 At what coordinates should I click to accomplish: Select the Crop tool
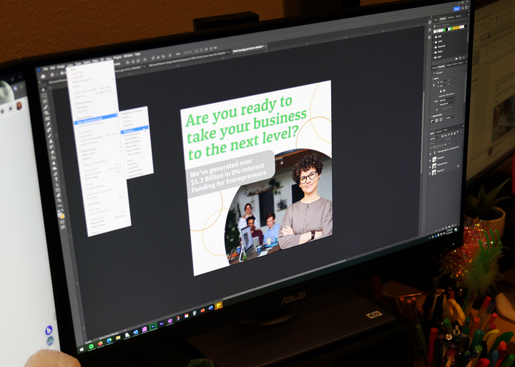47,113
